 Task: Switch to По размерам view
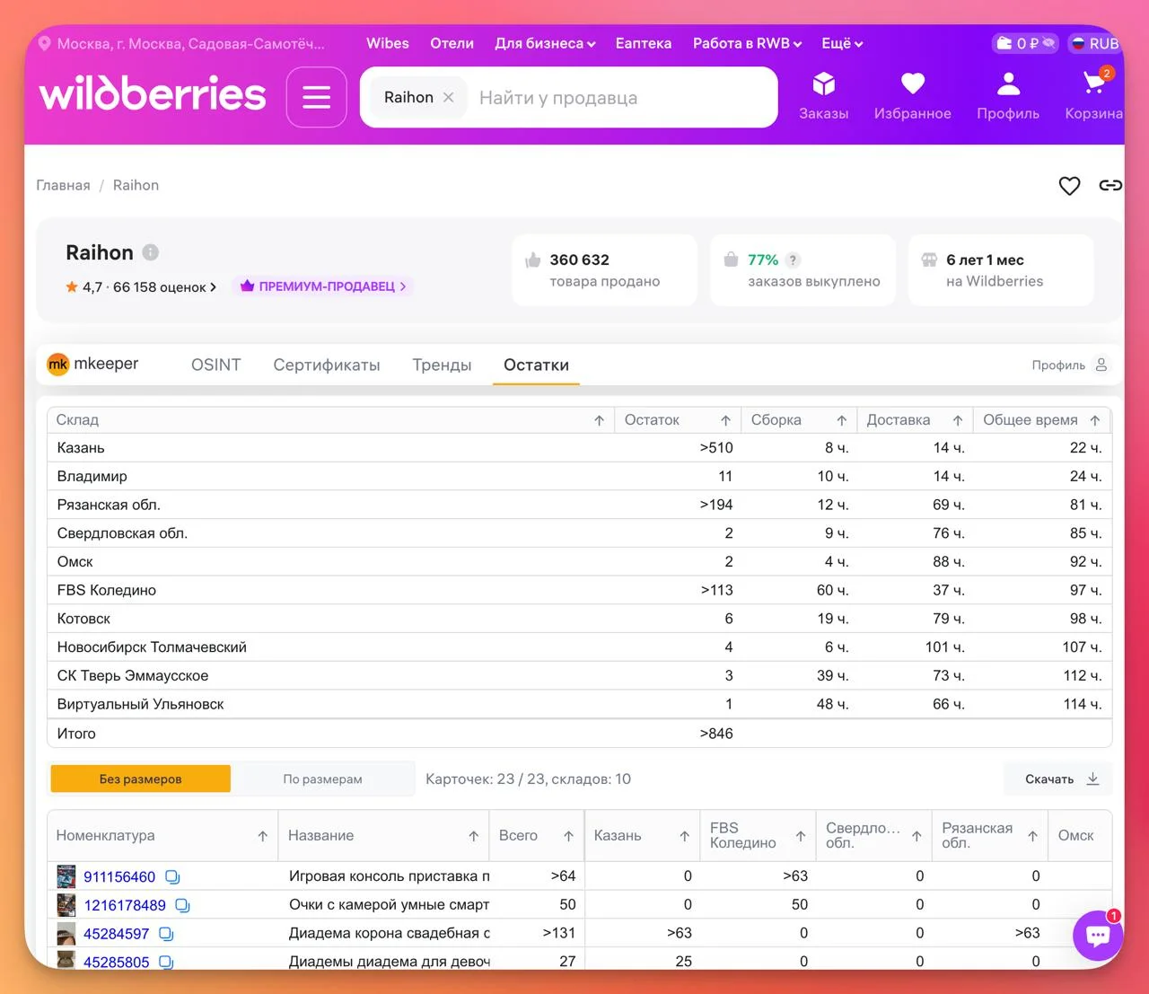tap(323, 778)
